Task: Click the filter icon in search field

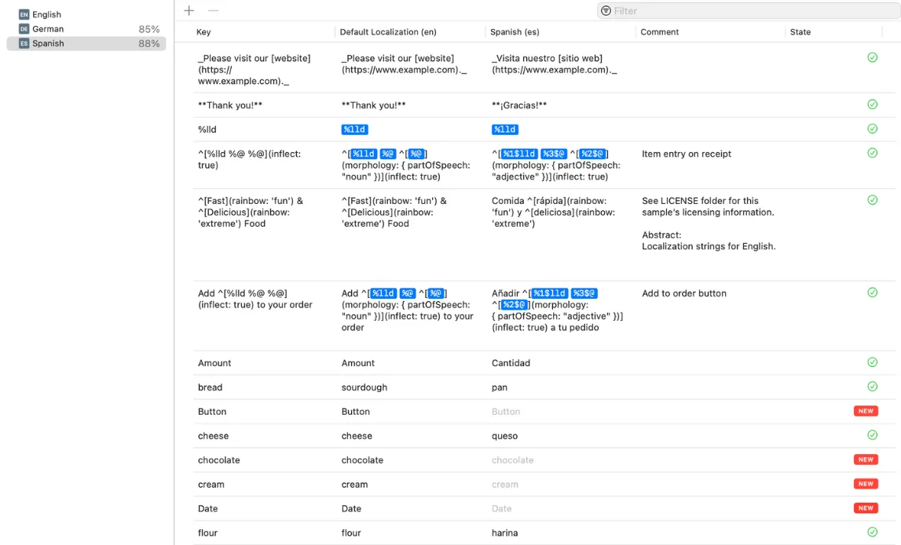Action: (x=606, y=11)
